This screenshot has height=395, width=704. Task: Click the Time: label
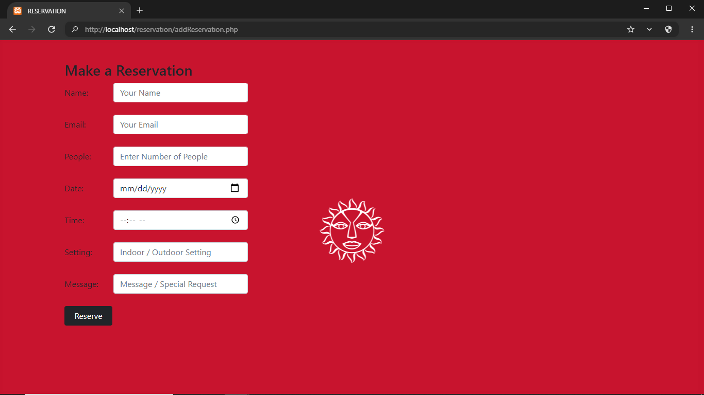[74, 221]
